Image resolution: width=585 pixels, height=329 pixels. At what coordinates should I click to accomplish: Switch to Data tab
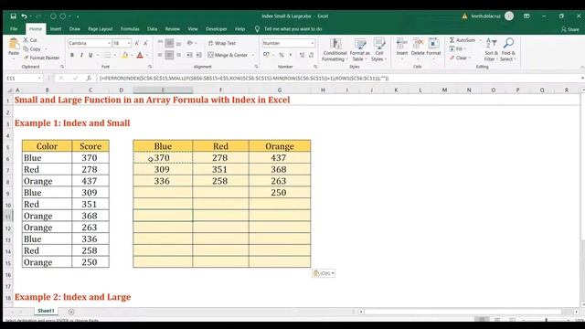[153, 28]
